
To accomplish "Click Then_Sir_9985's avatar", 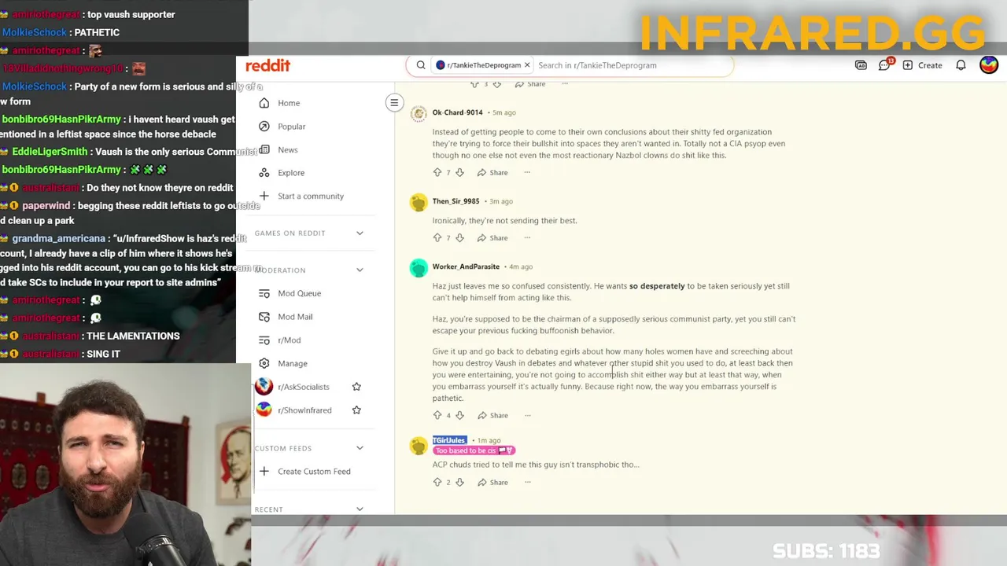I will coord(419,203).
